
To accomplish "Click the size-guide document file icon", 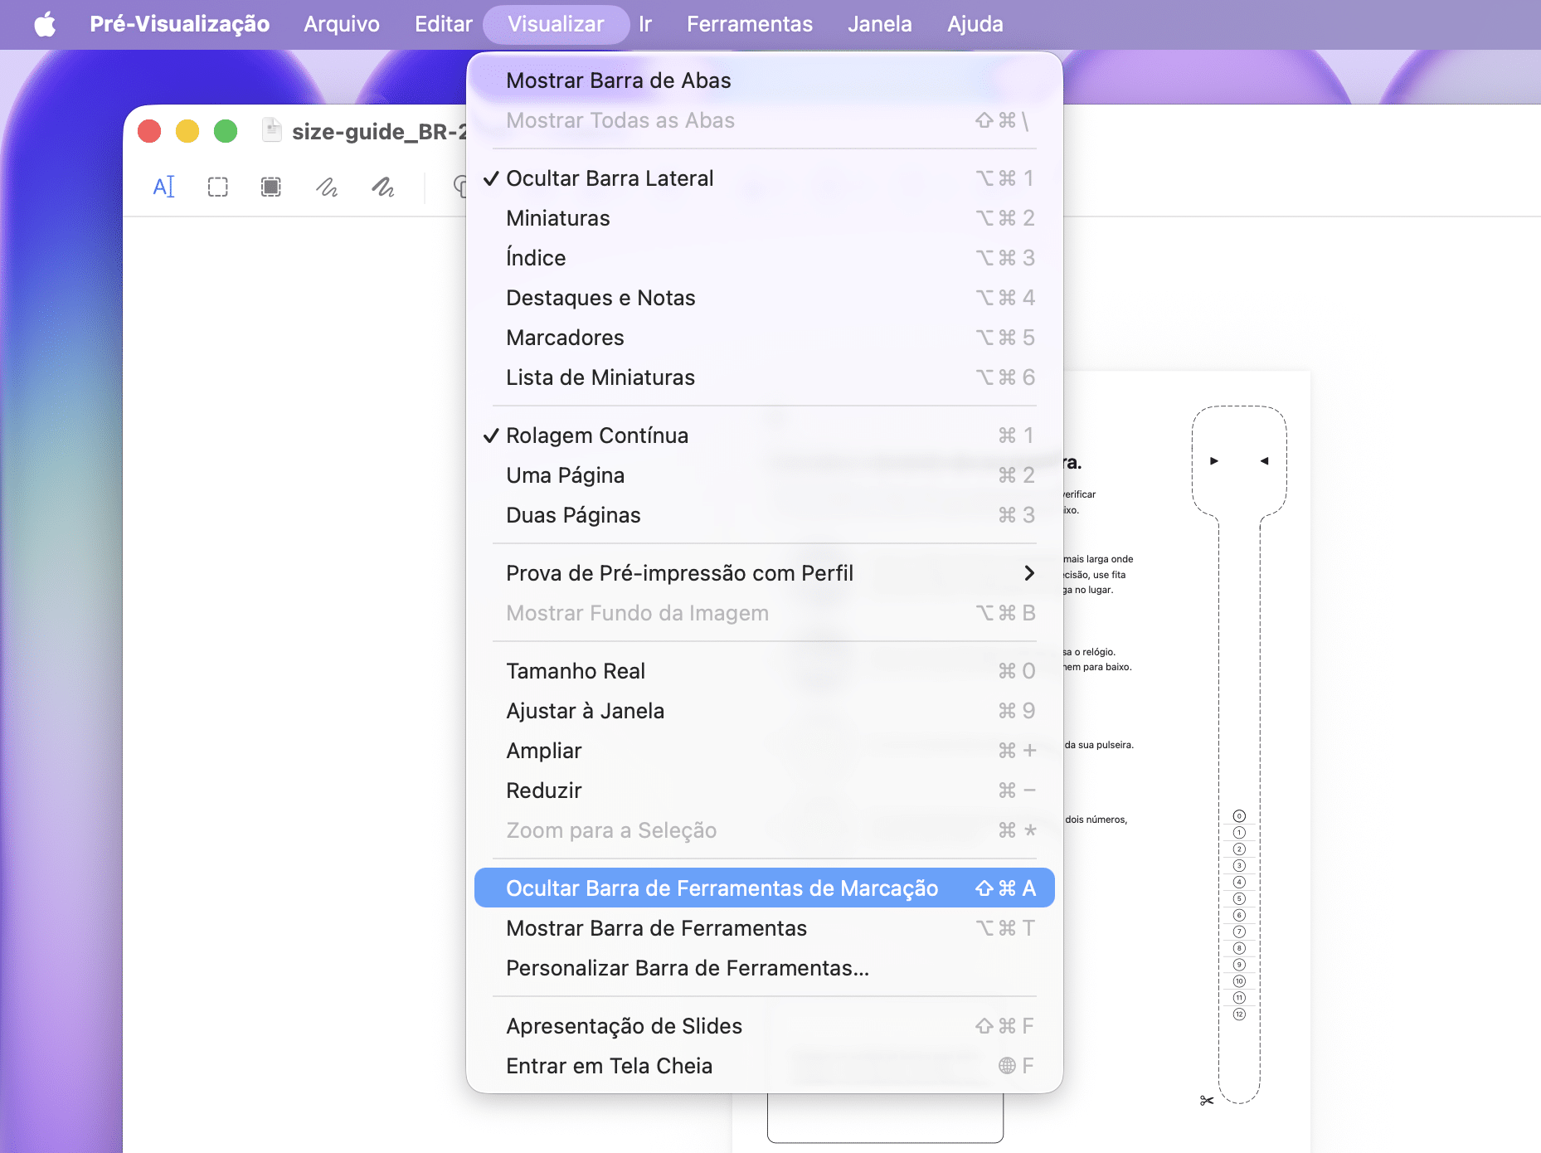I will pyautogui.click(x=271, y=131).
